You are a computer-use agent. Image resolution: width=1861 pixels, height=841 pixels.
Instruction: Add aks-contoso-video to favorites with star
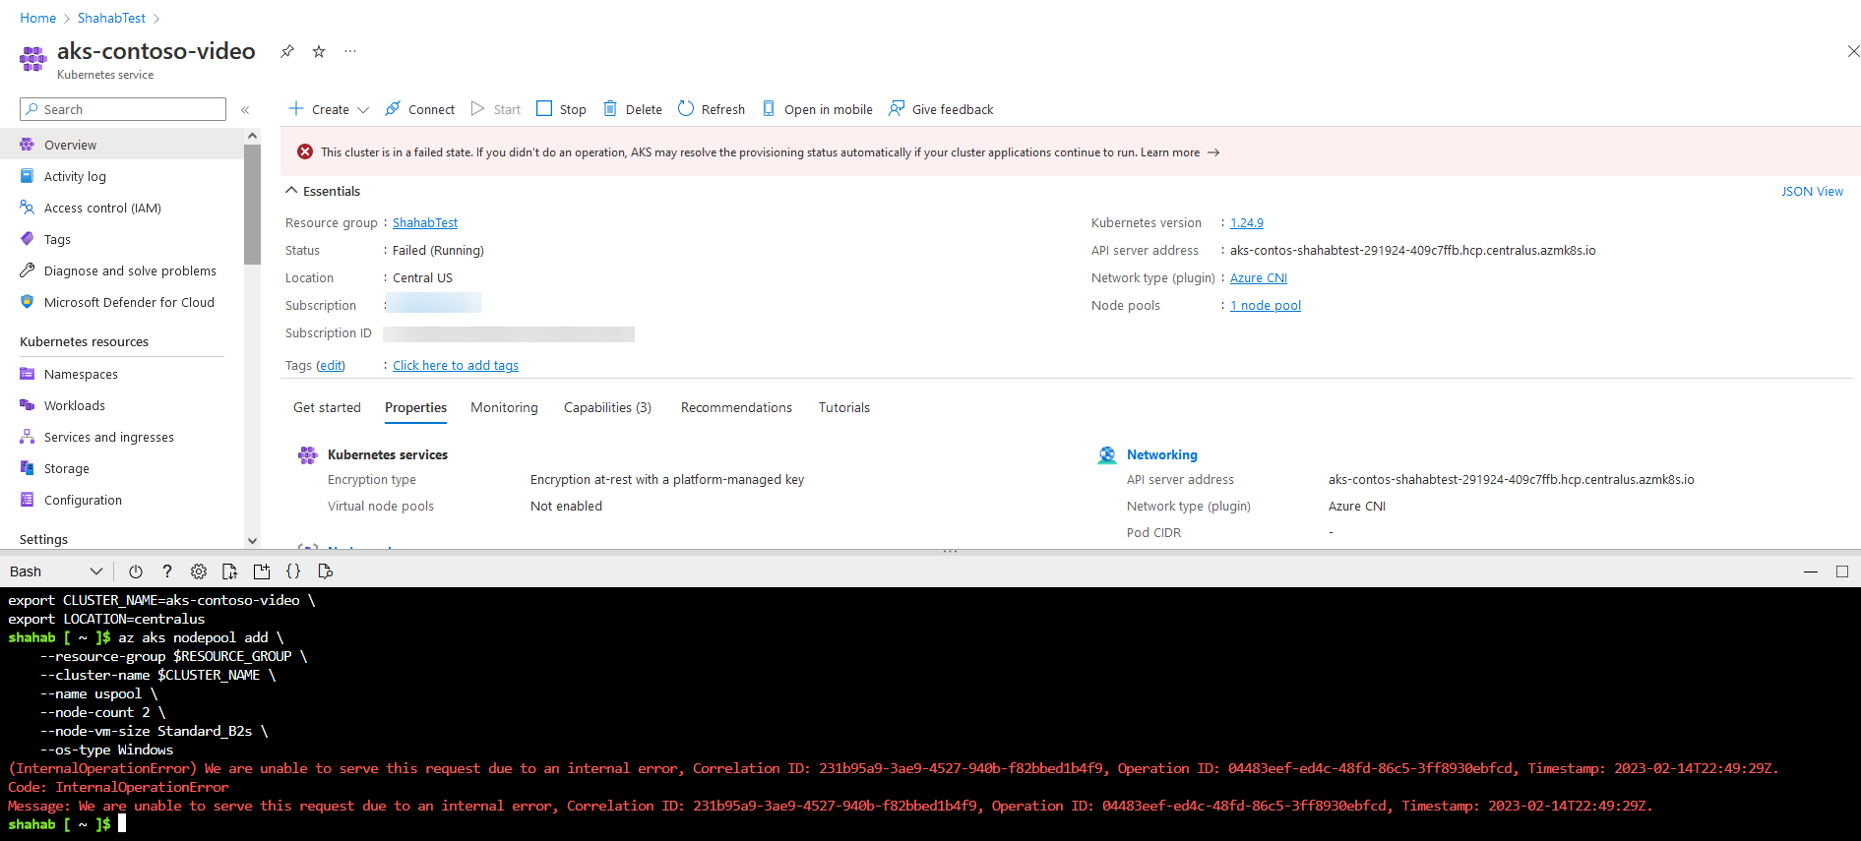coord(319,51)
